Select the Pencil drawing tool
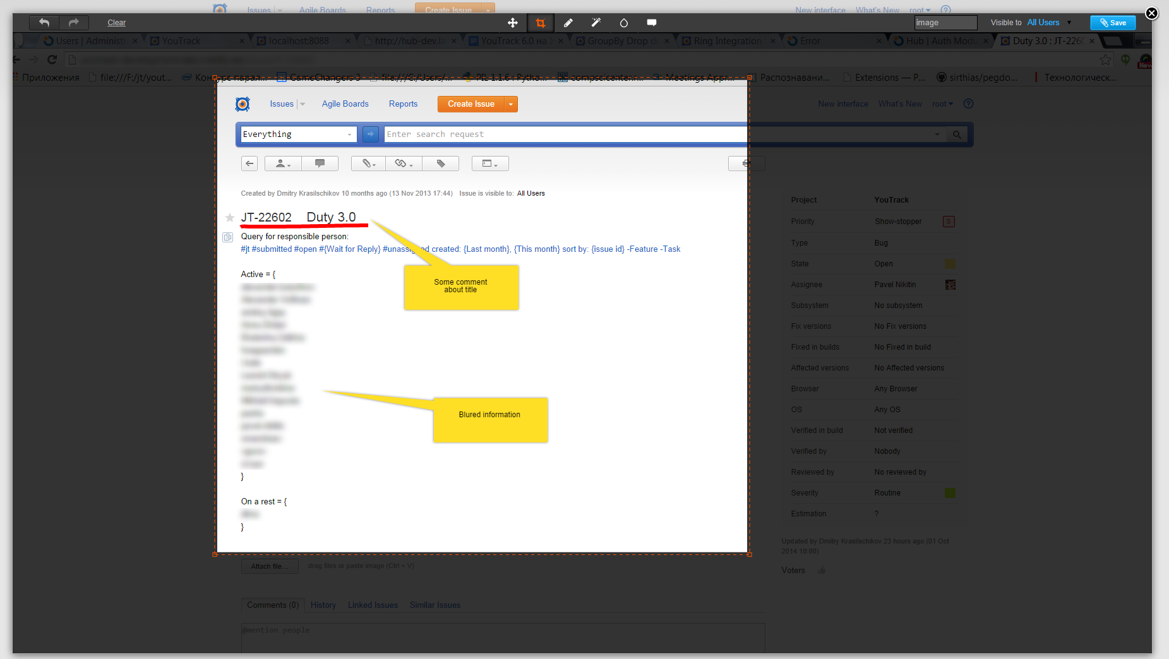 click(x=568, y=23)
